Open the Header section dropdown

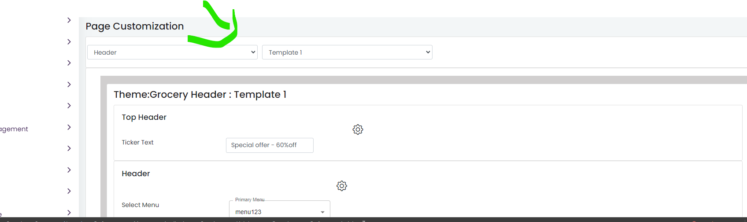click(172, 52)
